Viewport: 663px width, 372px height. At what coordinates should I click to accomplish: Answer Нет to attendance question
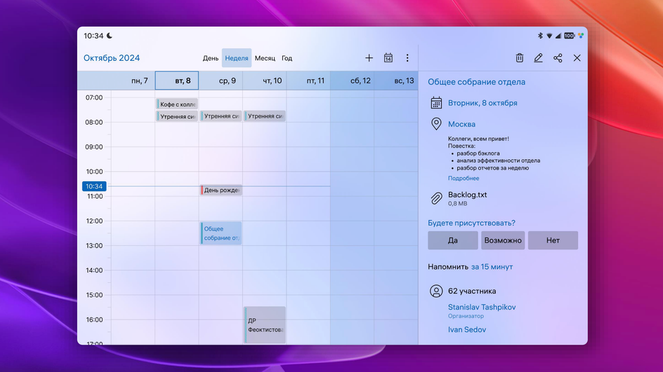(553, 240)
